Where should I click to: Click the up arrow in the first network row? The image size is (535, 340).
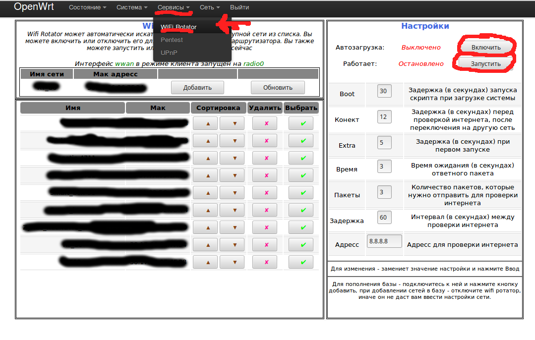(205, 123)
